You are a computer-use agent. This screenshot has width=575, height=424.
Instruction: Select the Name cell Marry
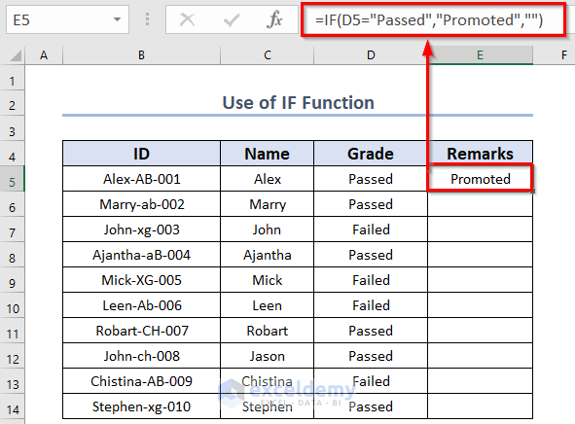267,204
